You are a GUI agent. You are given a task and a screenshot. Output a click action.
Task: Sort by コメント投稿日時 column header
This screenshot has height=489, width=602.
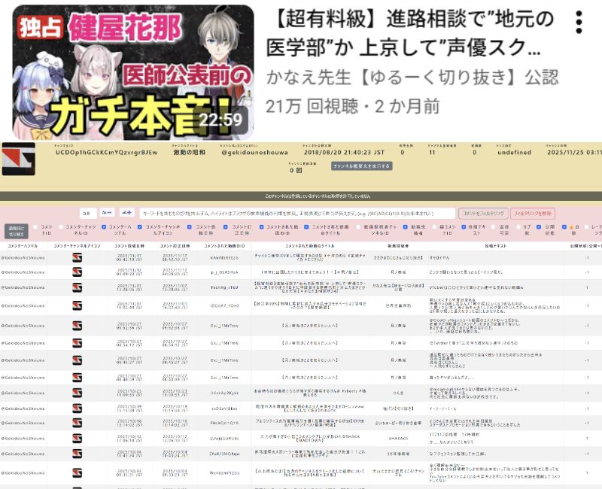click(129, 245)
